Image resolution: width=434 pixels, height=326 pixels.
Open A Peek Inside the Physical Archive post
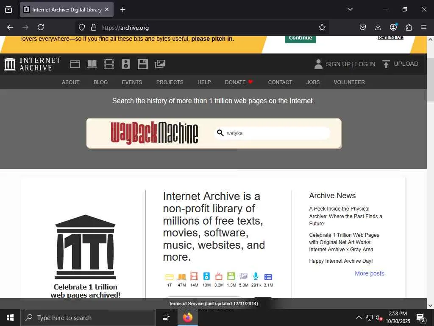[x=345, y=216]
